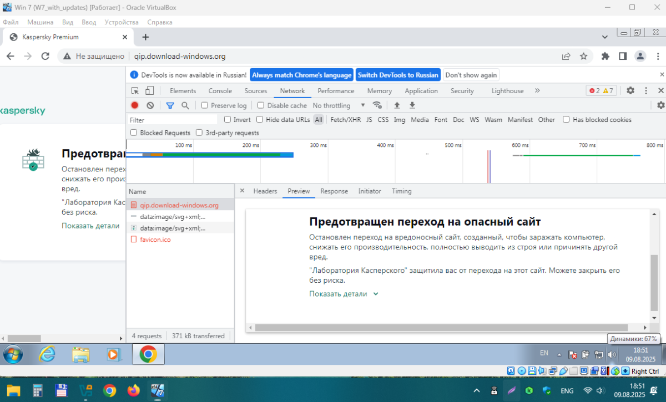
Task: Open DevTools settings gear
Action: 630,90
